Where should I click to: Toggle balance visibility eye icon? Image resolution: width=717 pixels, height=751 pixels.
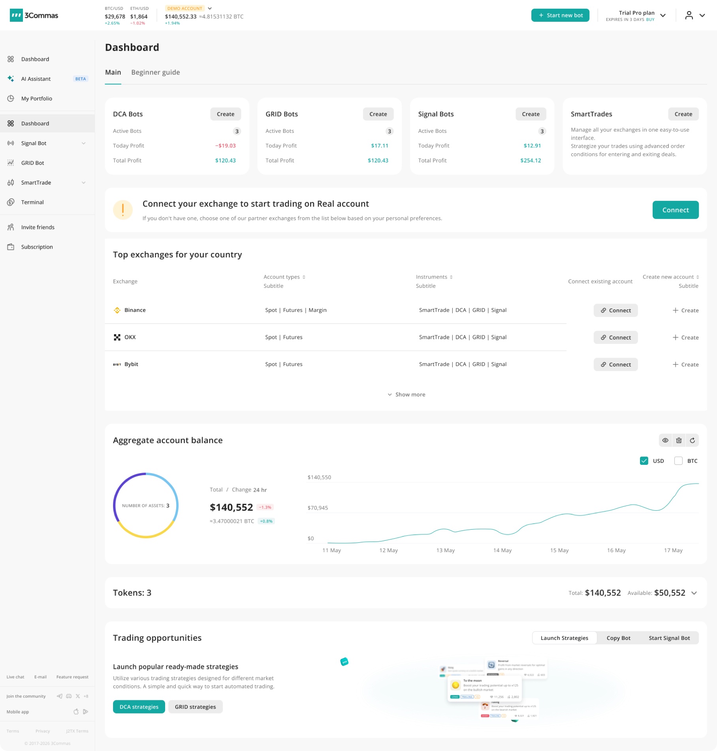click(666, 440)
